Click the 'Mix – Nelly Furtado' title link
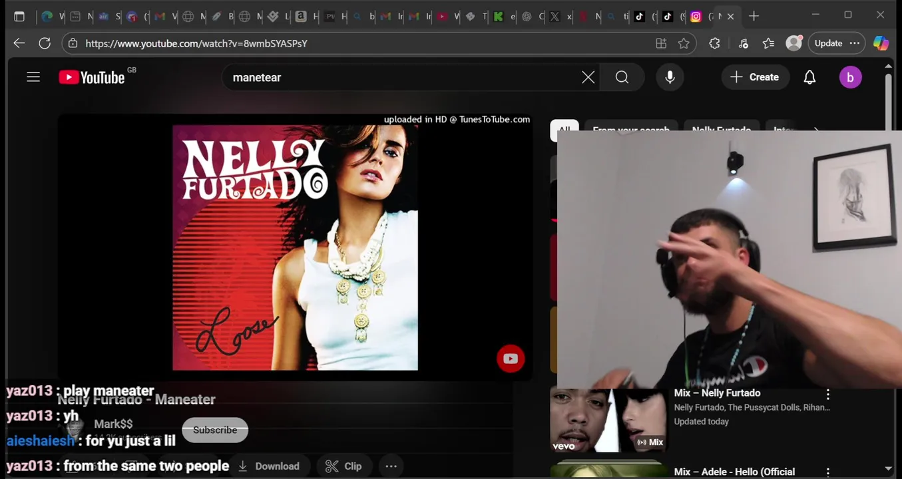 (717, 393)
